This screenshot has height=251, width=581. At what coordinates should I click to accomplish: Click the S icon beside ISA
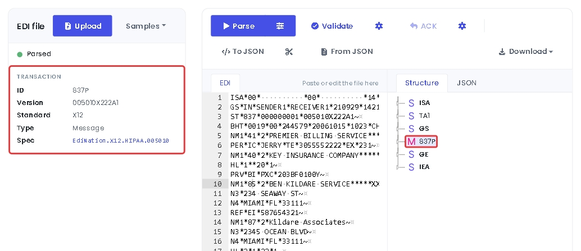coord(411,103)
